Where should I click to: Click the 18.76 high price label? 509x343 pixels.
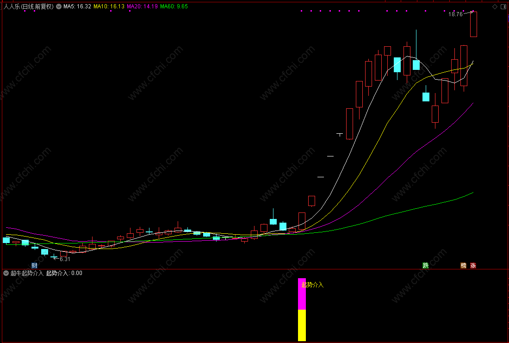[x=455, y=14]
